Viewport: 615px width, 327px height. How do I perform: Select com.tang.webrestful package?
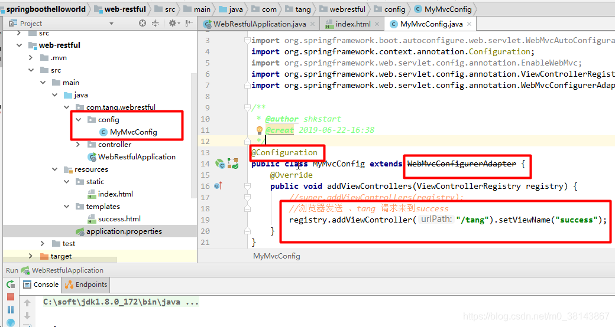(x=121, y=107)
